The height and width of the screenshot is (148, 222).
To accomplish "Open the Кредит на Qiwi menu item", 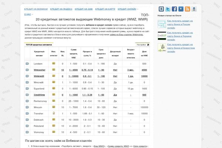I will click(84, 9).
